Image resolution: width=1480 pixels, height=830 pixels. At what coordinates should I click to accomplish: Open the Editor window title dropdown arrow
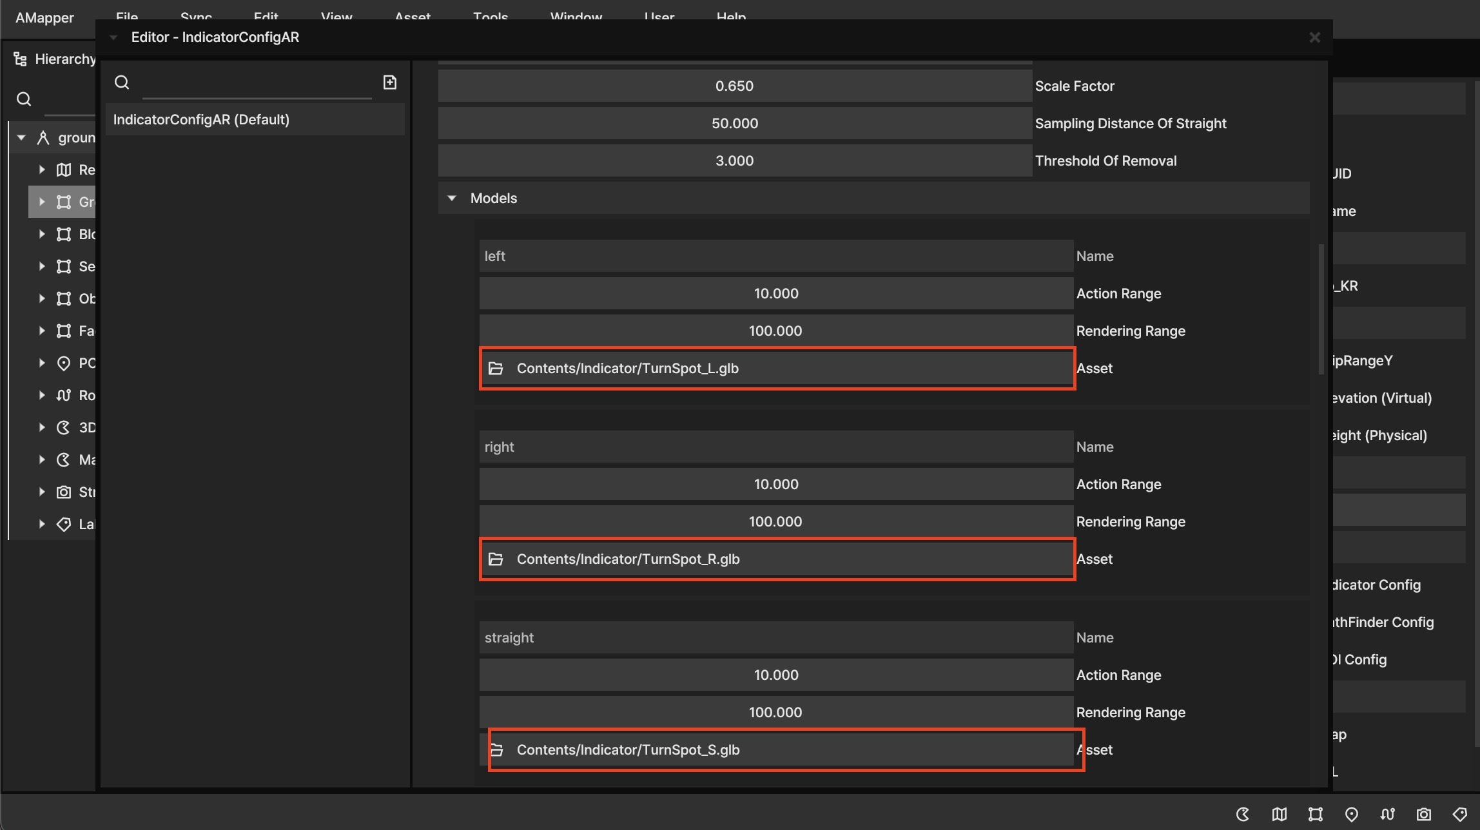click(113, 37)
